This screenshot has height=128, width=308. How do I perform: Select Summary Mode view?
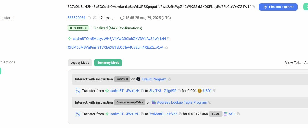coord(108,63)
